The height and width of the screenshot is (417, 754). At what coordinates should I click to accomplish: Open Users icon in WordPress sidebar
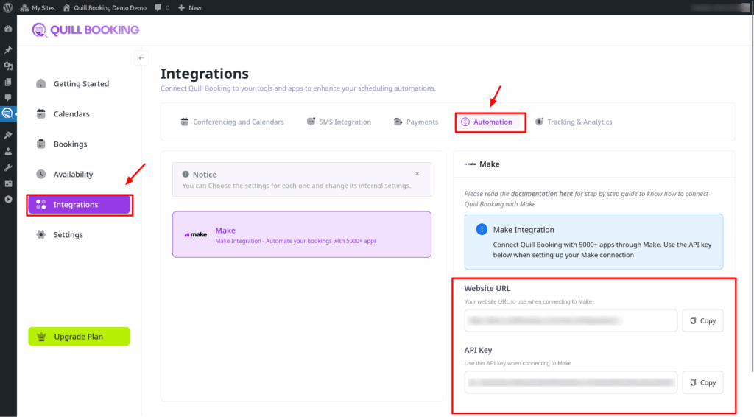[8, 152]
